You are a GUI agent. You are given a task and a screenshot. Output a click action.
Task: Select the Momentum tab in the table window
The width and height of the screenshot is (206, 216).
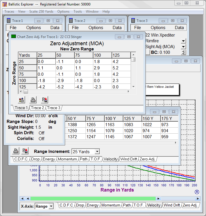click(x=67, y=159)
